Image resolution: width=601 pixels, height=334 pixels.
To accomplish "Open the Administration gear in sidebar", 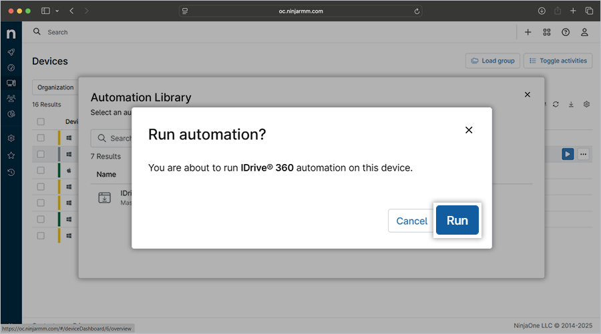I will coord(11,139).
